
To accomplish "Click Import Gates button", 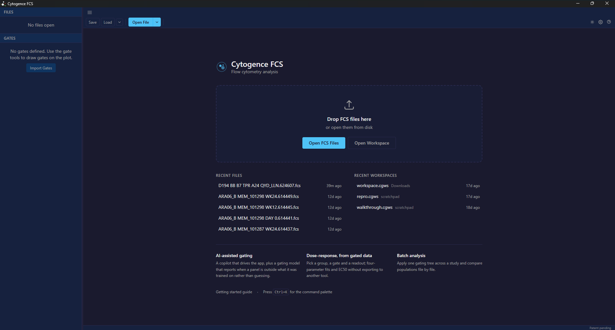I will pos(41,68).
